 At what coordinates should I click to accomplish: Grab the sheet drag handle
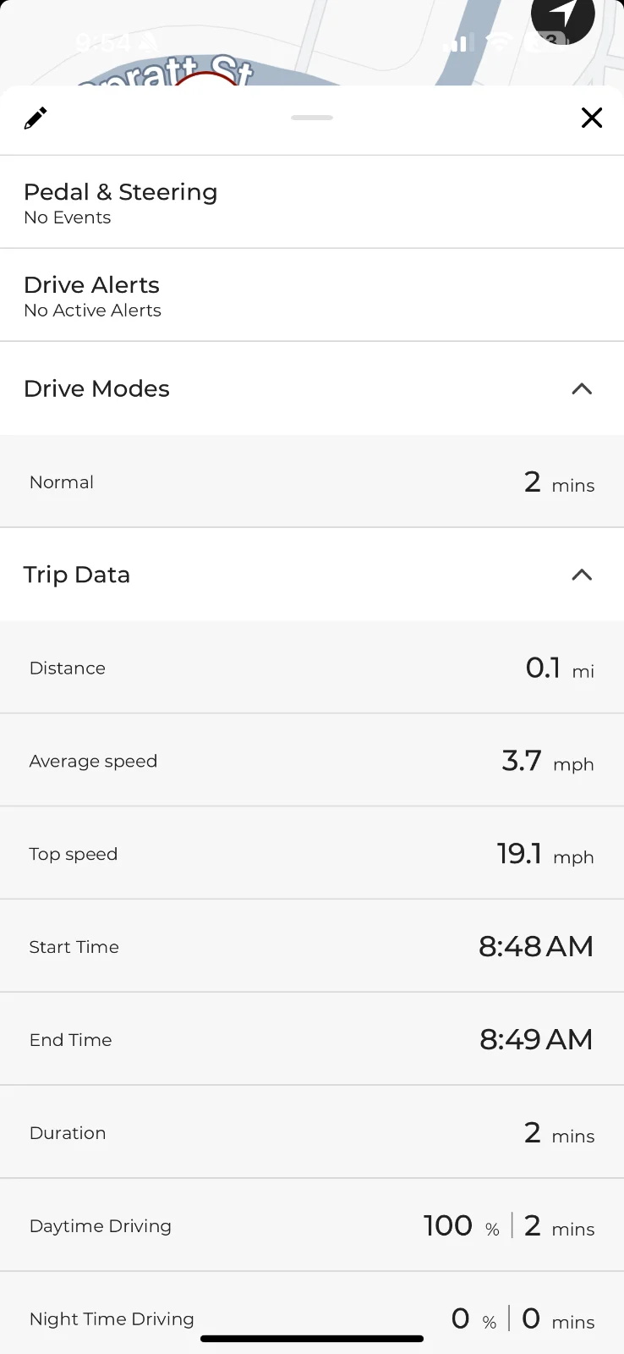click(x=312, y=118)
